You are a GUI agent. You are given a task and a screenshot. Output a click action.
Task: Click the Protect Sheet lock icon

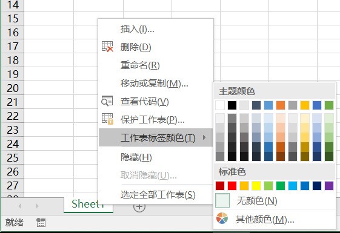pyautogui.click(x=107, y=119)
